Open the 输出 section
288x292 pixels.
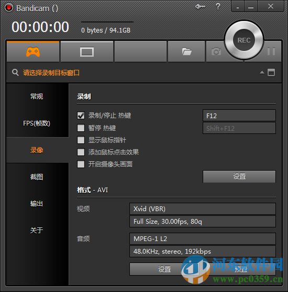point(37,204)
